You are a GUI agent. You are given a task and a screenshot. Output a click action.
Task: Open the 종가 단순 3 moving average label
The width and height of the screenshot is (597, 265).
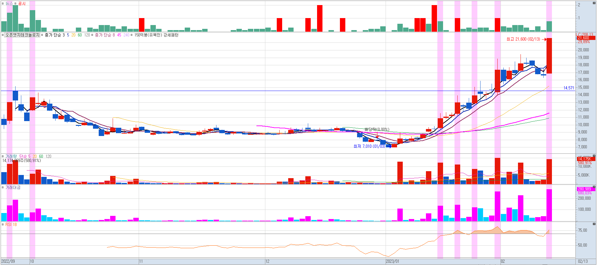(x=55, y=35)
